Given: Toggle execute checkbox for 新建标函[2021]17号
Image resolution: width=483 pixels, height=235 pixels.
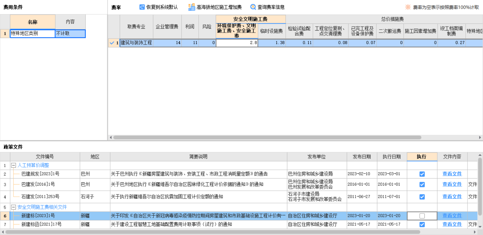Looking at the screenshot, I should point(422,224).
